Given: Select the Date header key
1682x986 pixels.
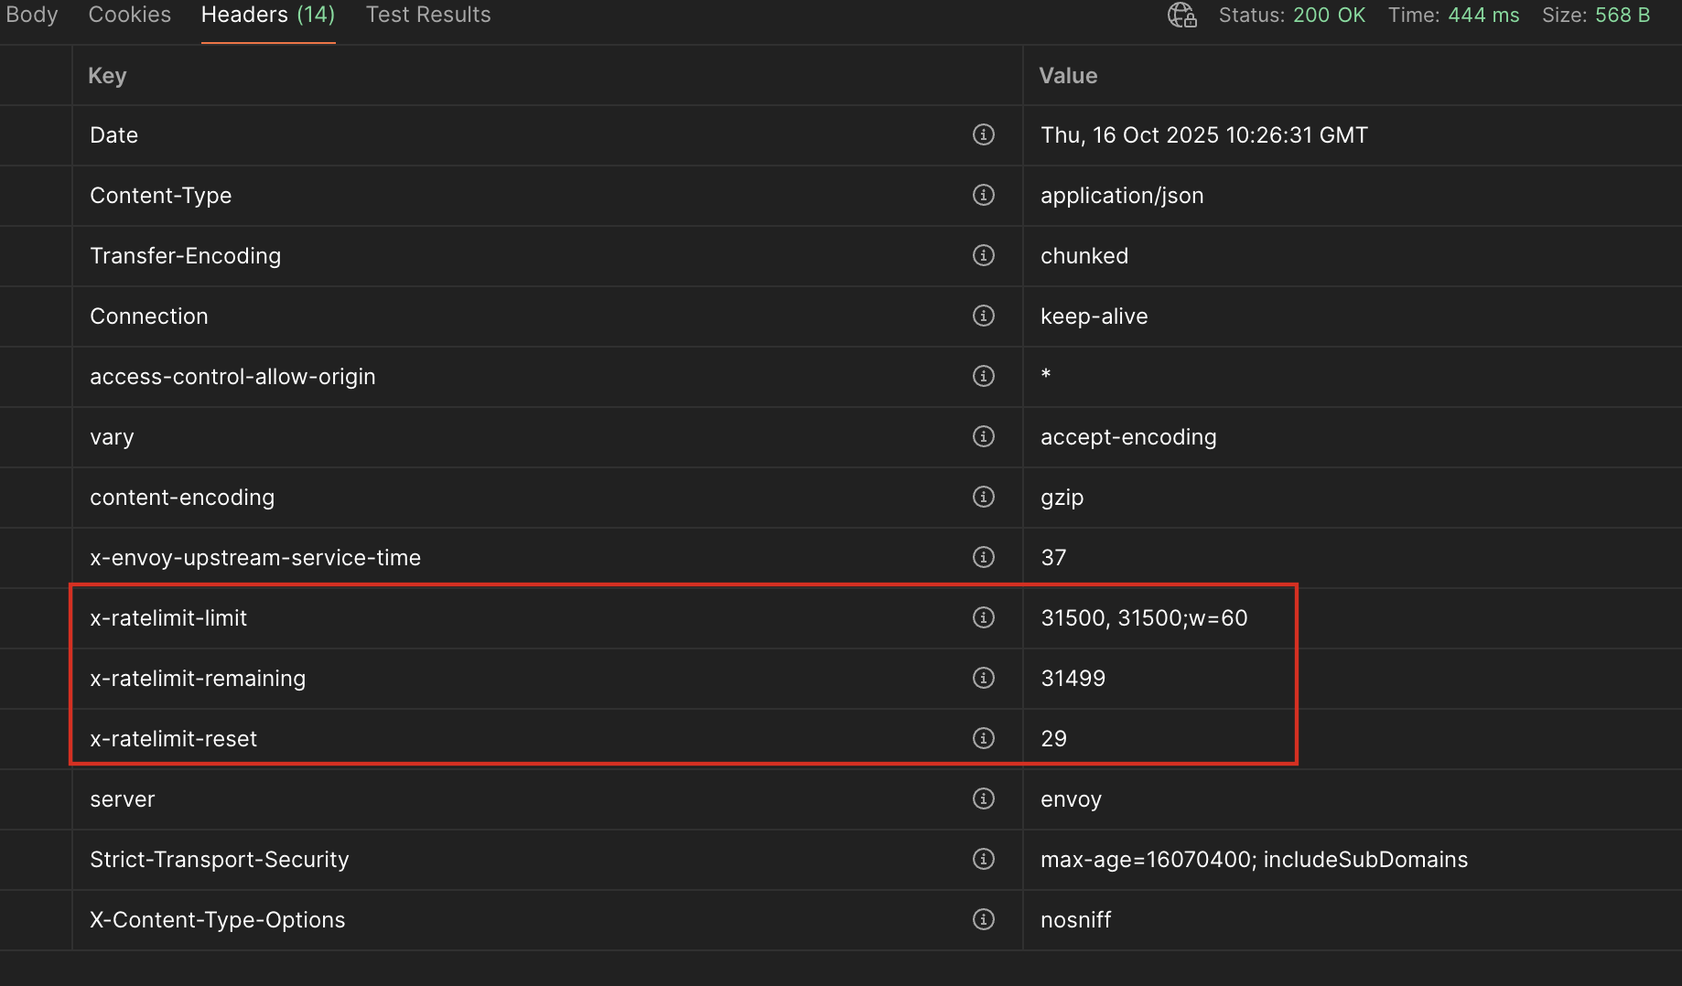Looking at the screenshot, I should point(114,135).
